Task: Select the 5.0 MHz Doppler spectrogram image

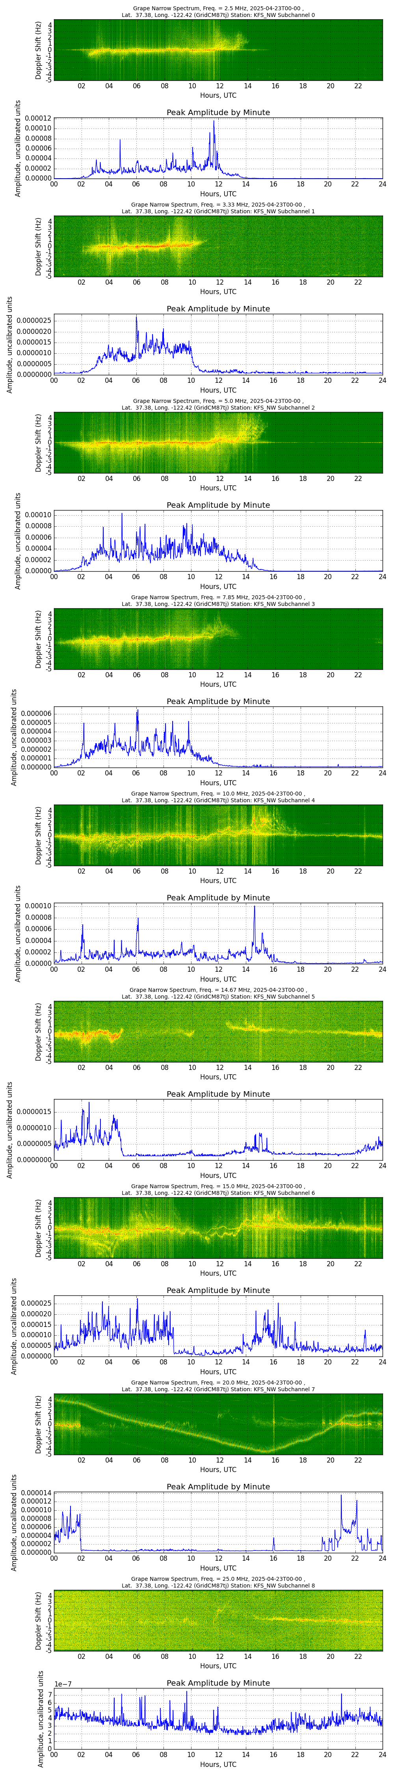Action: [217, 442]
